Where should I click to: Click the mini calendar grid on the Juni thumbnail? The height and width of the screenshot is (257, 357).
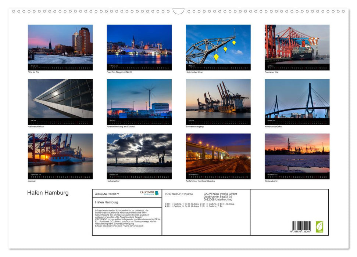coord(139,122)
